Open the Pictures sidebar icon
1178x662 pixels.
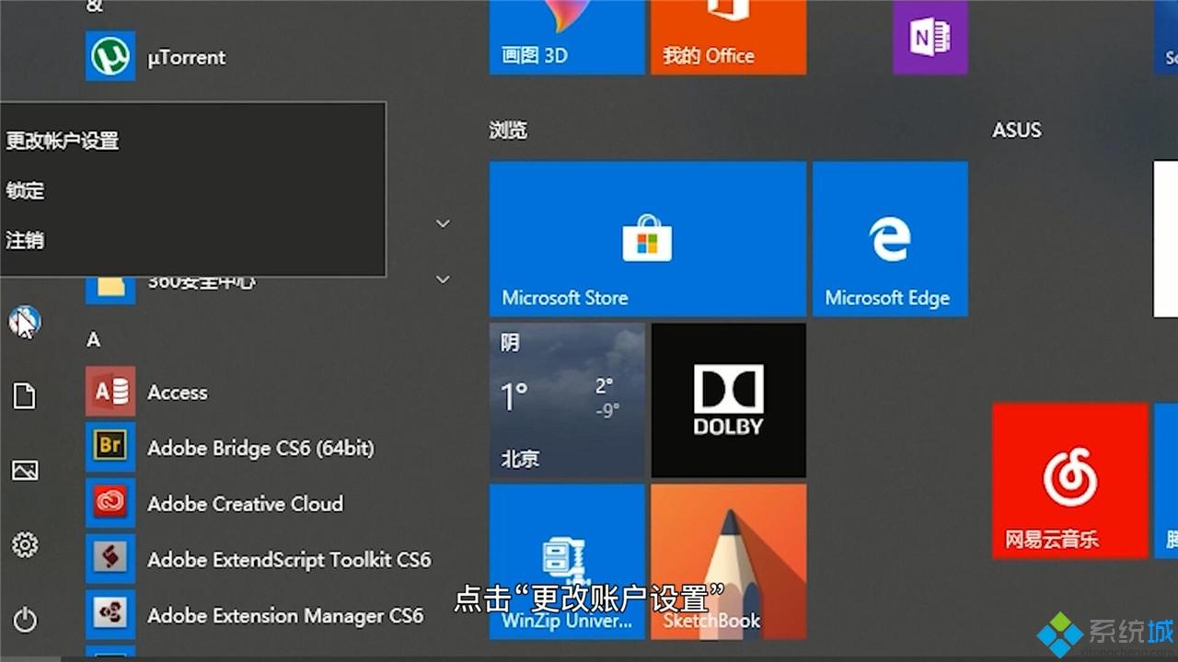(25, 471)
